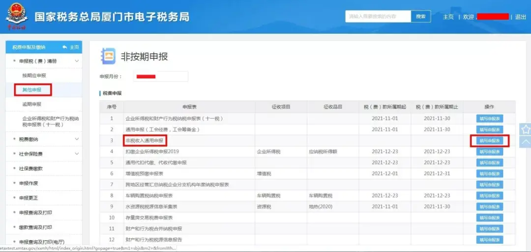This screenshot has width=531, height=252.
Task: Click the top search input field
Action: pyautogui.click(x=378, y=17)
